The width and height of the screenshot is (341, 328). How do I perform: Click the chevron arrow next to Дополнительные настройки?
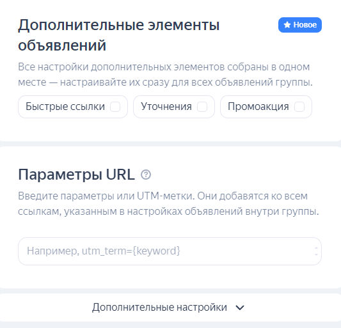[240, 308]
